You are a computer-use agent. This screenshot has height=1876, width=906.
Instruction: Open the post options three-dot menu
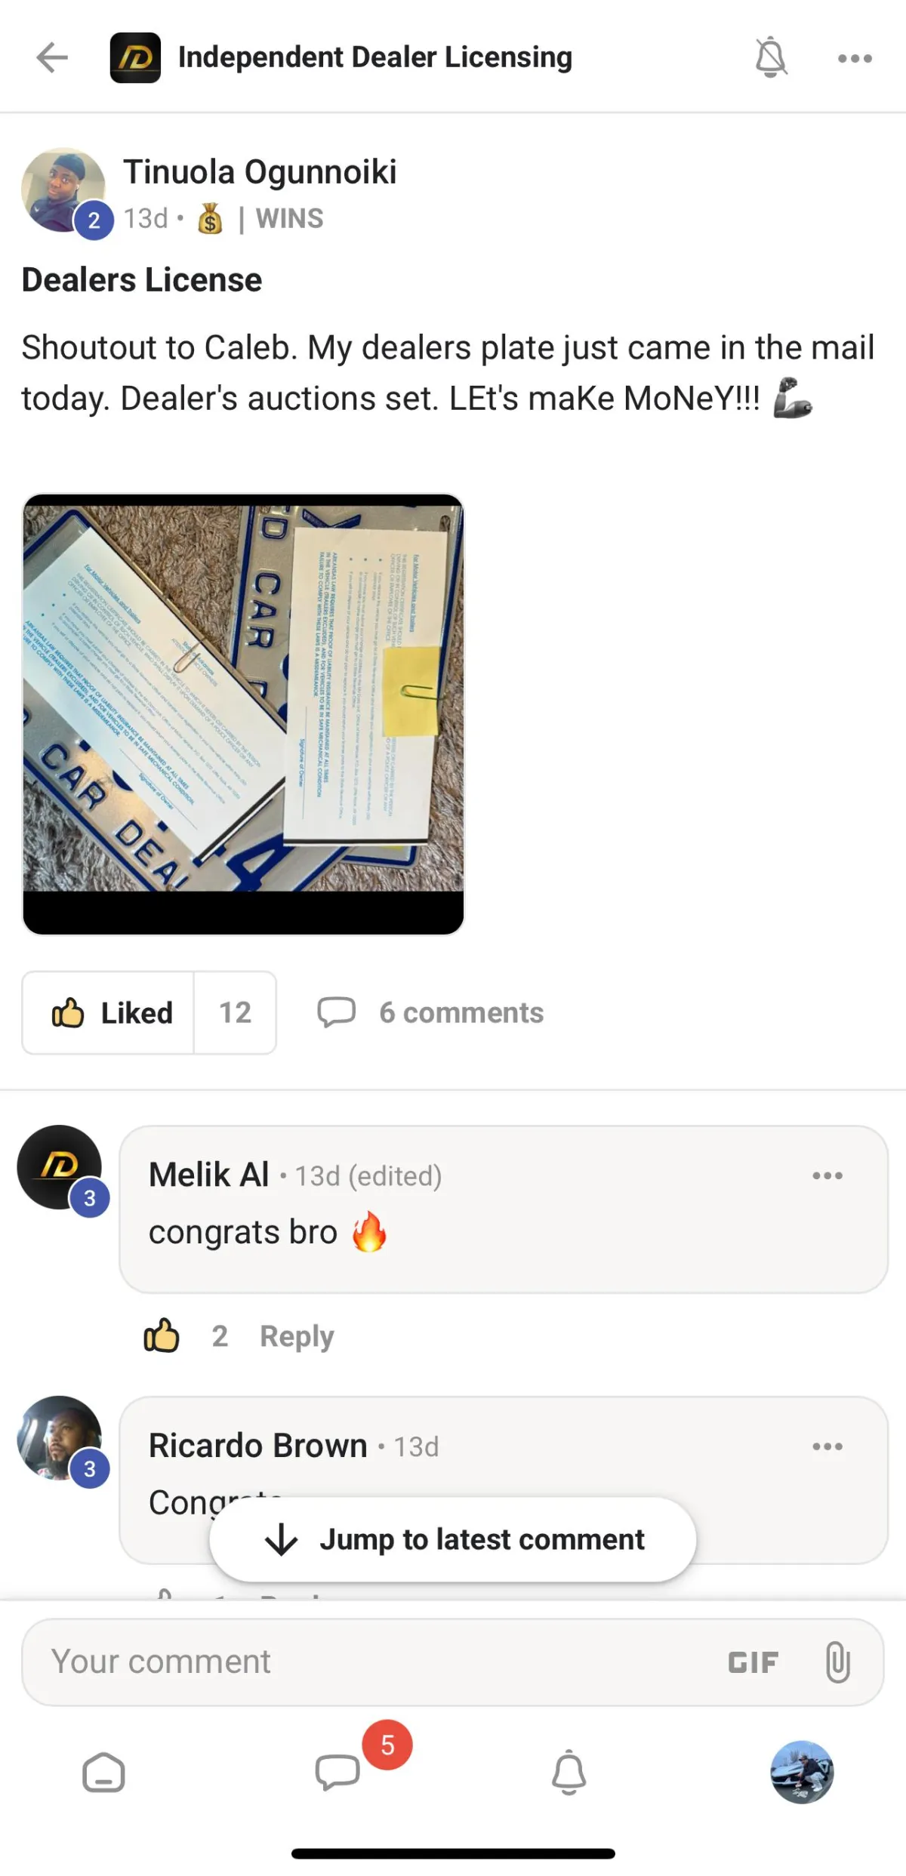pyautogui.click(x=855, y=58)
